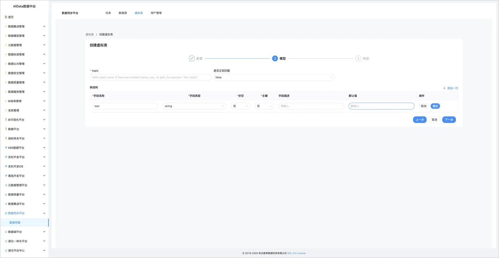499x258 pixels.
Task: Expand the 数据集成管理 sidebar chevron
Action: [x=44, y=26]
